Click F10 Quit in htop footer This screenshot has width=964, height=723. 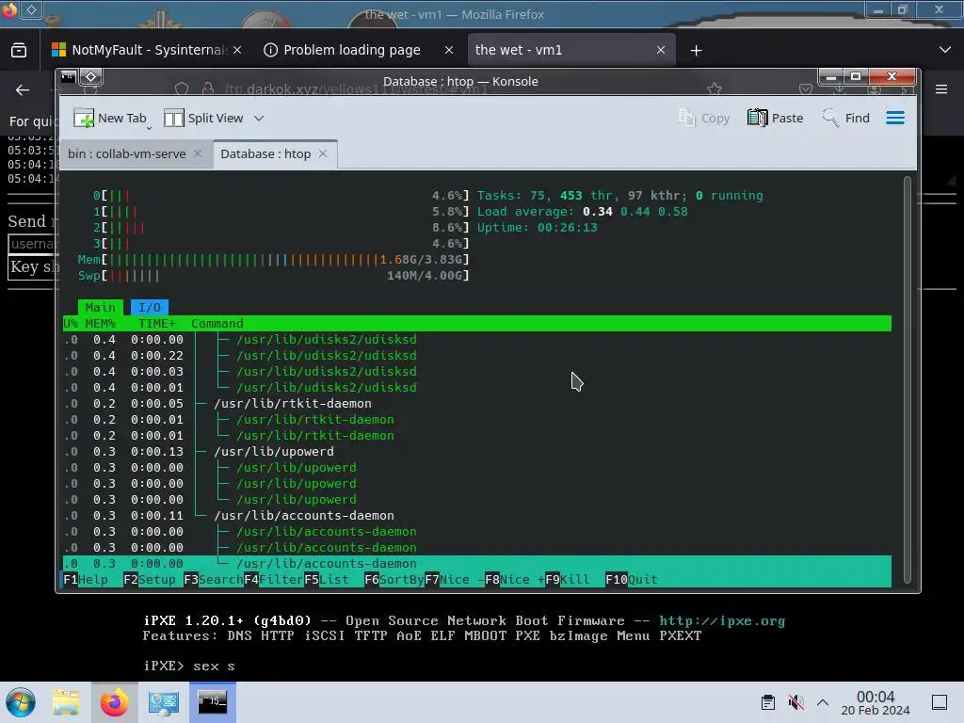[x=632, y=580]
